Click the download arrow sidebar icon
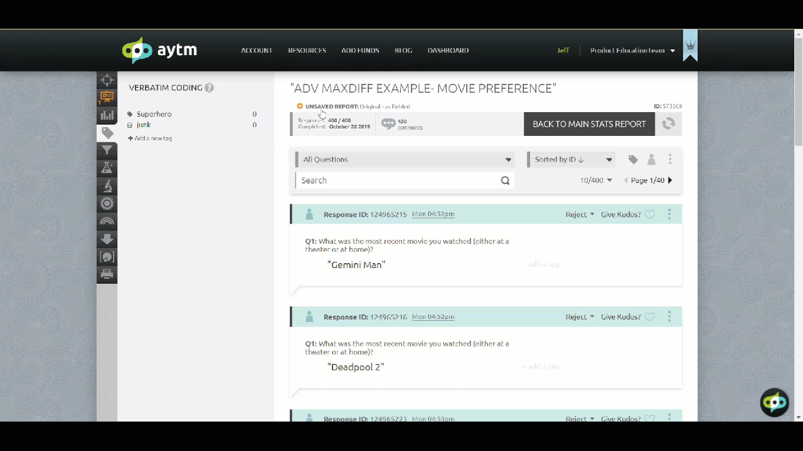Screen dimensions: 803x451 click(x=107, y=239)
